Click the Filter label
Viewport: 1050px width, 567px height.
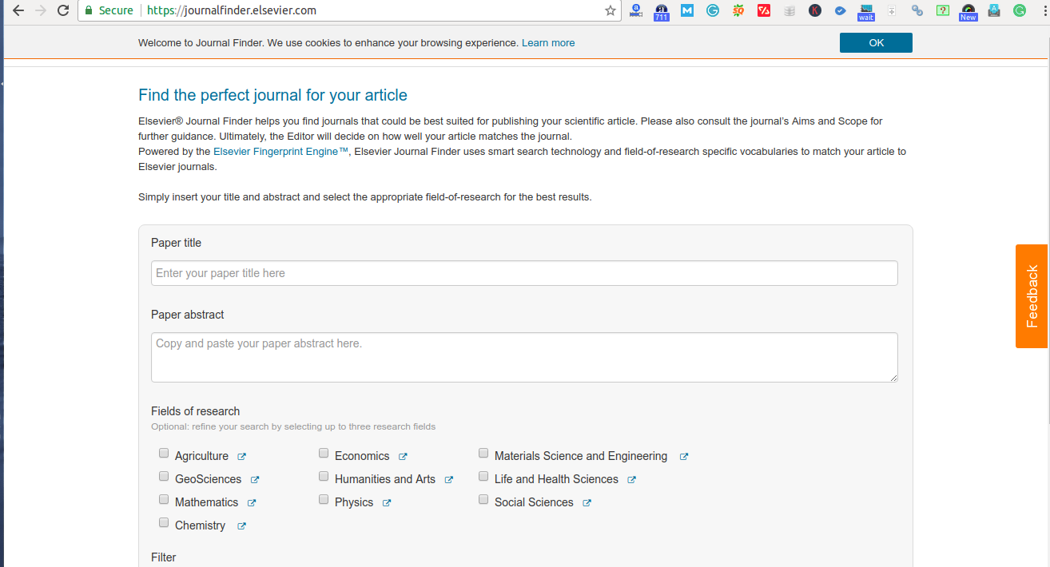point(164,557)
